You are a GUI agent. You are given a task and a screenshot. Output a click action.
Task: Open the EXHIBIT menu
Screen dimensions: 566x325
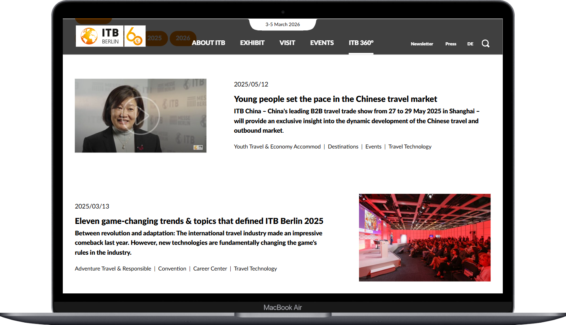click(x=252, y=43)
